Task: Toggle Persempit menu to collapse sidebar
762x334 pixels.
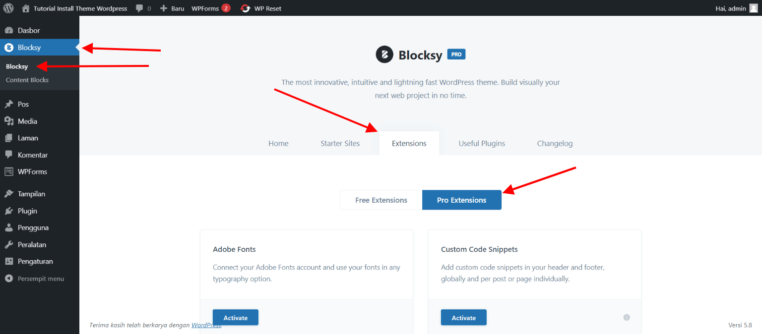Action: [9, 278]
